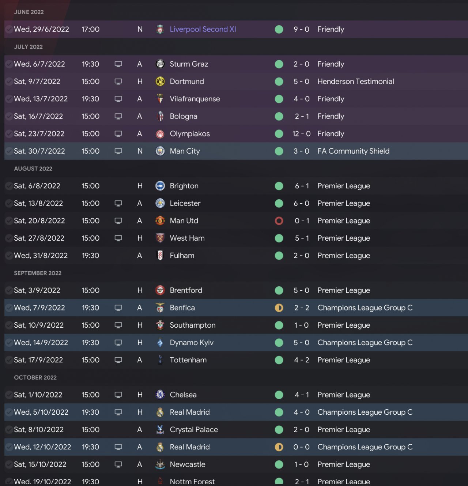Click the red loss indicator for Man Utd

tap(279, 221)
